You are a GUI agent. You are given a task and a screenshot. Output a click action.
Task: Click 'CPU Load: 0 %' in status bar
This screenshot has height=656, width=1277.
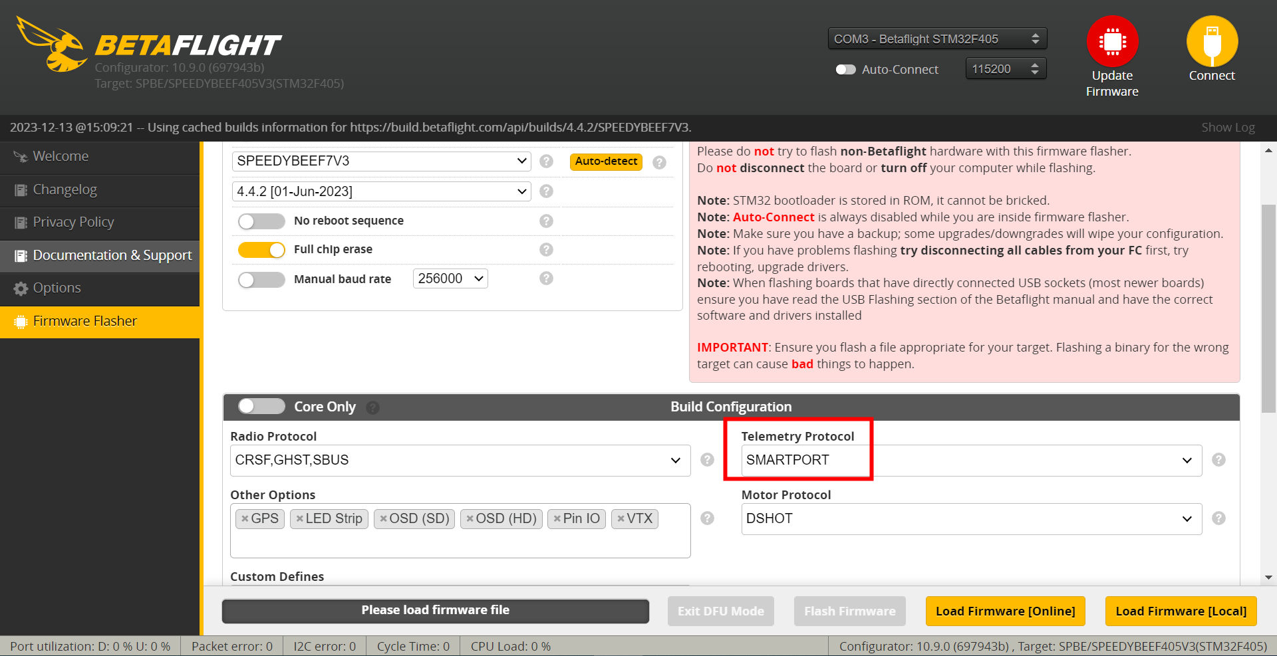(x=510, y=647)
